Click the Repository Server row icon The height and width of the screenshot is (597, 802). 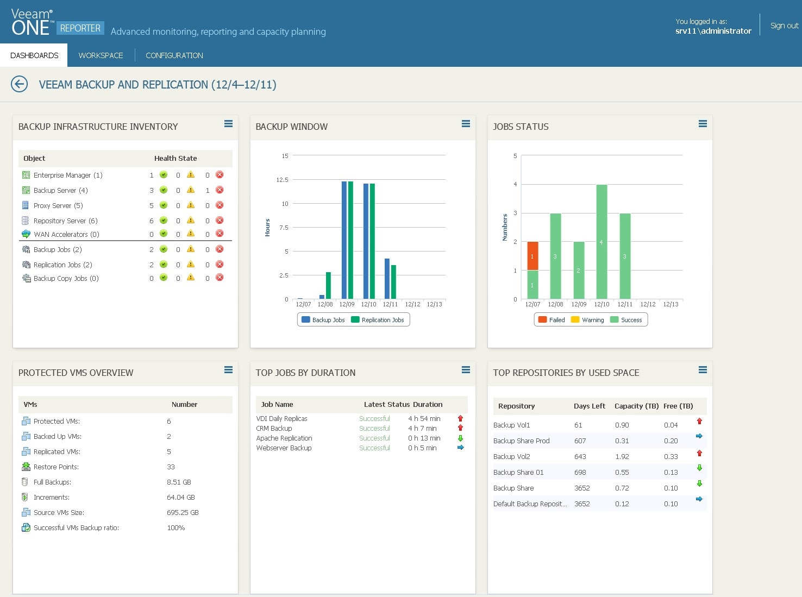click(26, 221)
